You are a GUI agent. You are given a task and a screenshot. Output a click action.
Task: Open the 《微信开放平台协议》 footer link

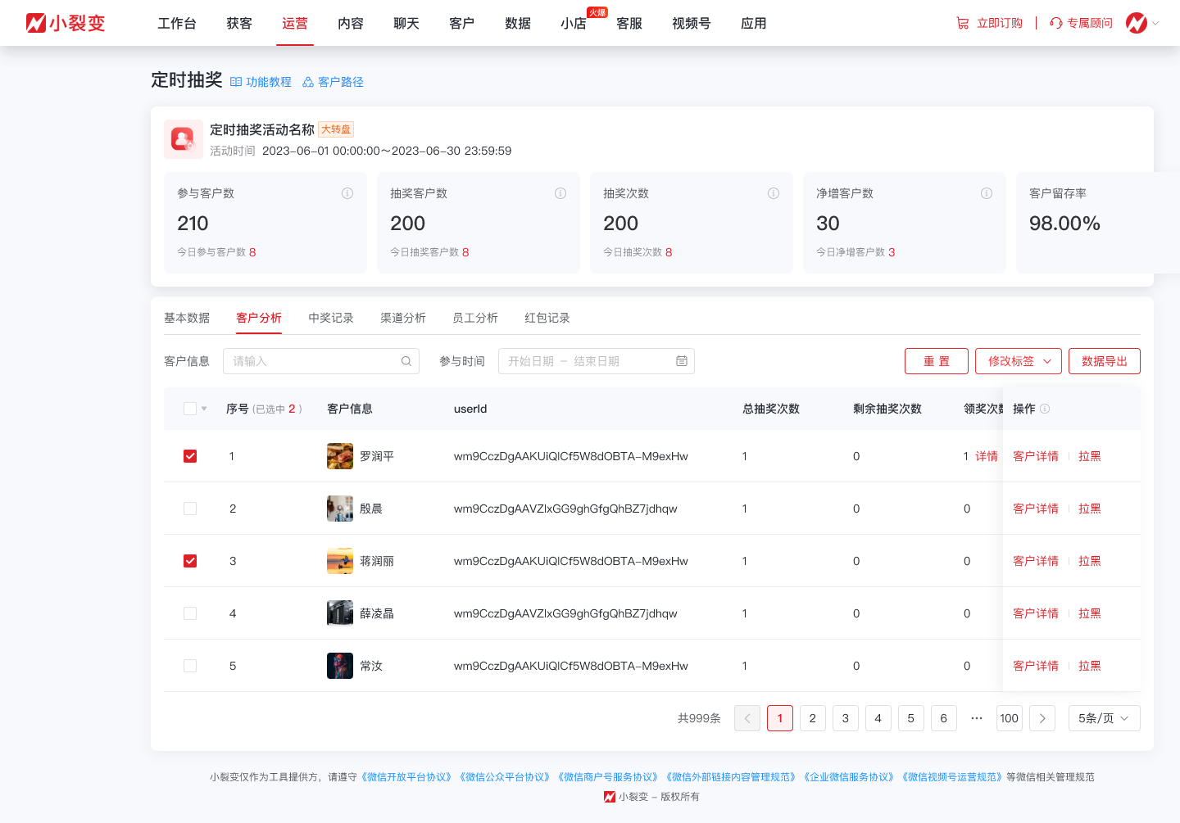pyautogui.click(x=406, y=777)
